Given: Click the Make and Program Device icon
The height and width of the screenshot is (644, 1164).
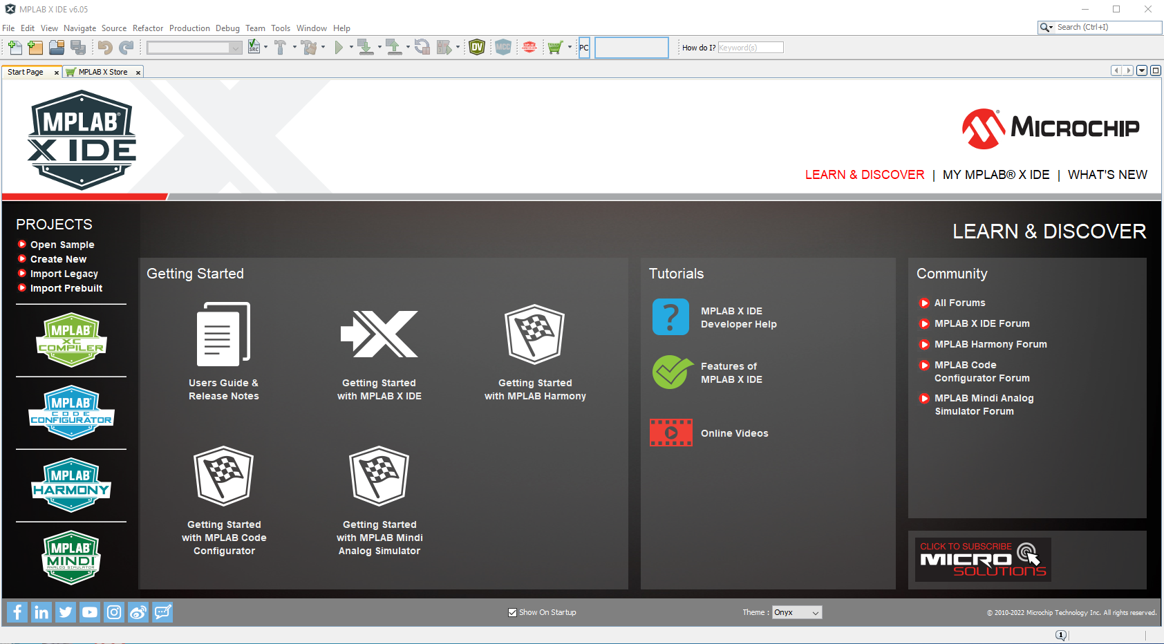Looking at the screenshot, I should click(x=366, y=48).
